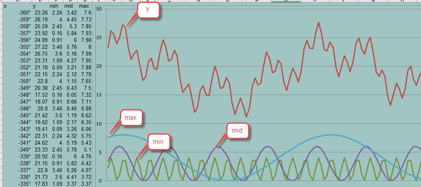Select the y value 26.75
Viewport: 421px width, 187px height.
point(41,54)
